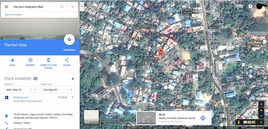Zoom out of the map
The width and height of the screenshot is (268, 129).
261,116
